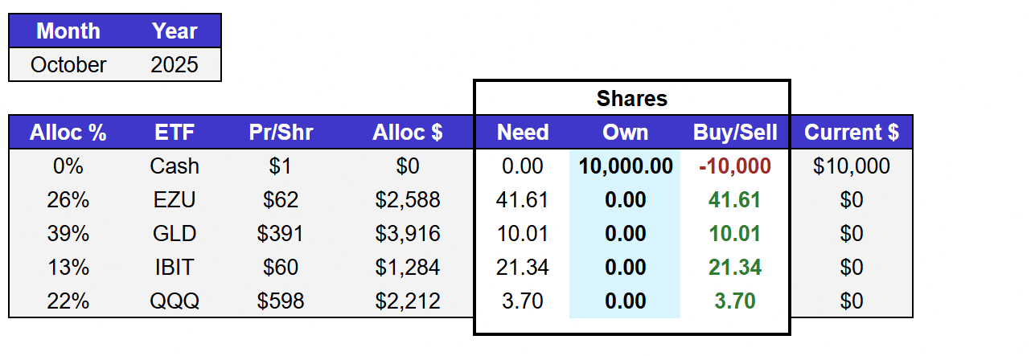Click the Month column header
Image resolution: width=1031 pixels, height=356 pixels.
coord(68,31)
